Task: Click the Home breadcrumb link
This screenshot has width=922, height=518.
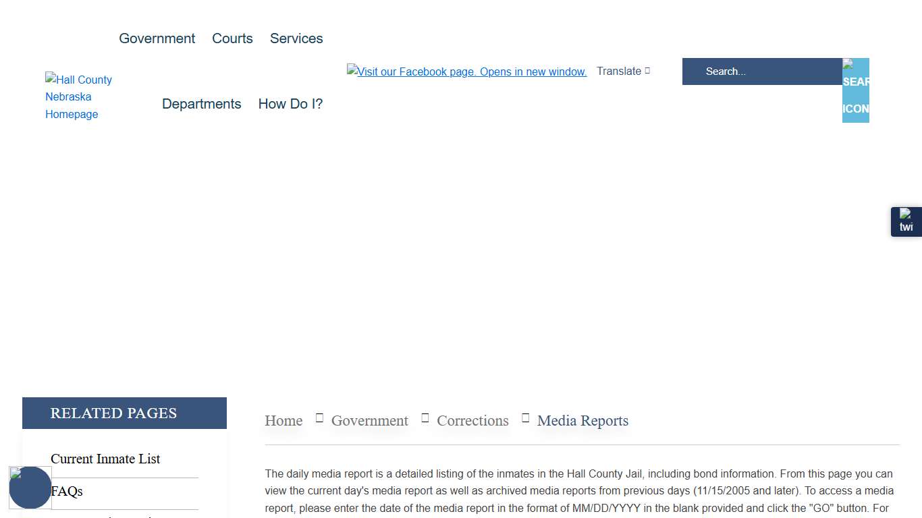Action: click(x=283, y=420)
